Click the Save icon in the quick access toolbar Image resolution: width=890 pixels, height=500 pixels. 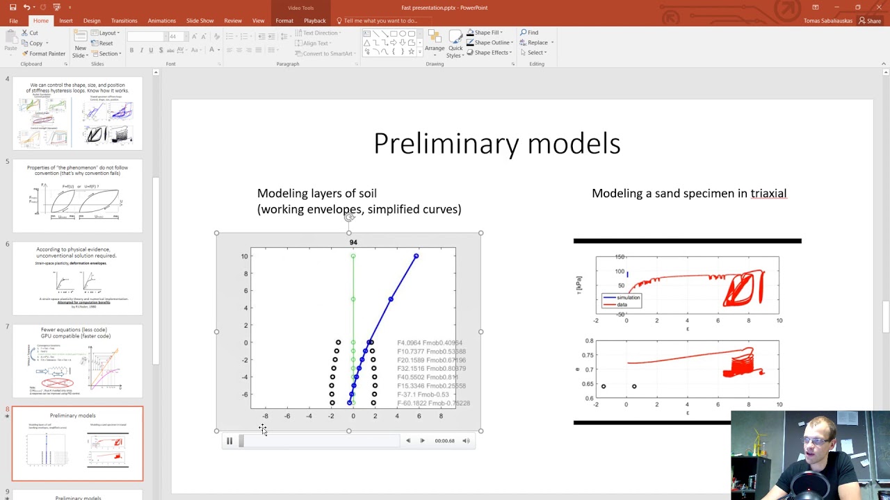(13, 7)
